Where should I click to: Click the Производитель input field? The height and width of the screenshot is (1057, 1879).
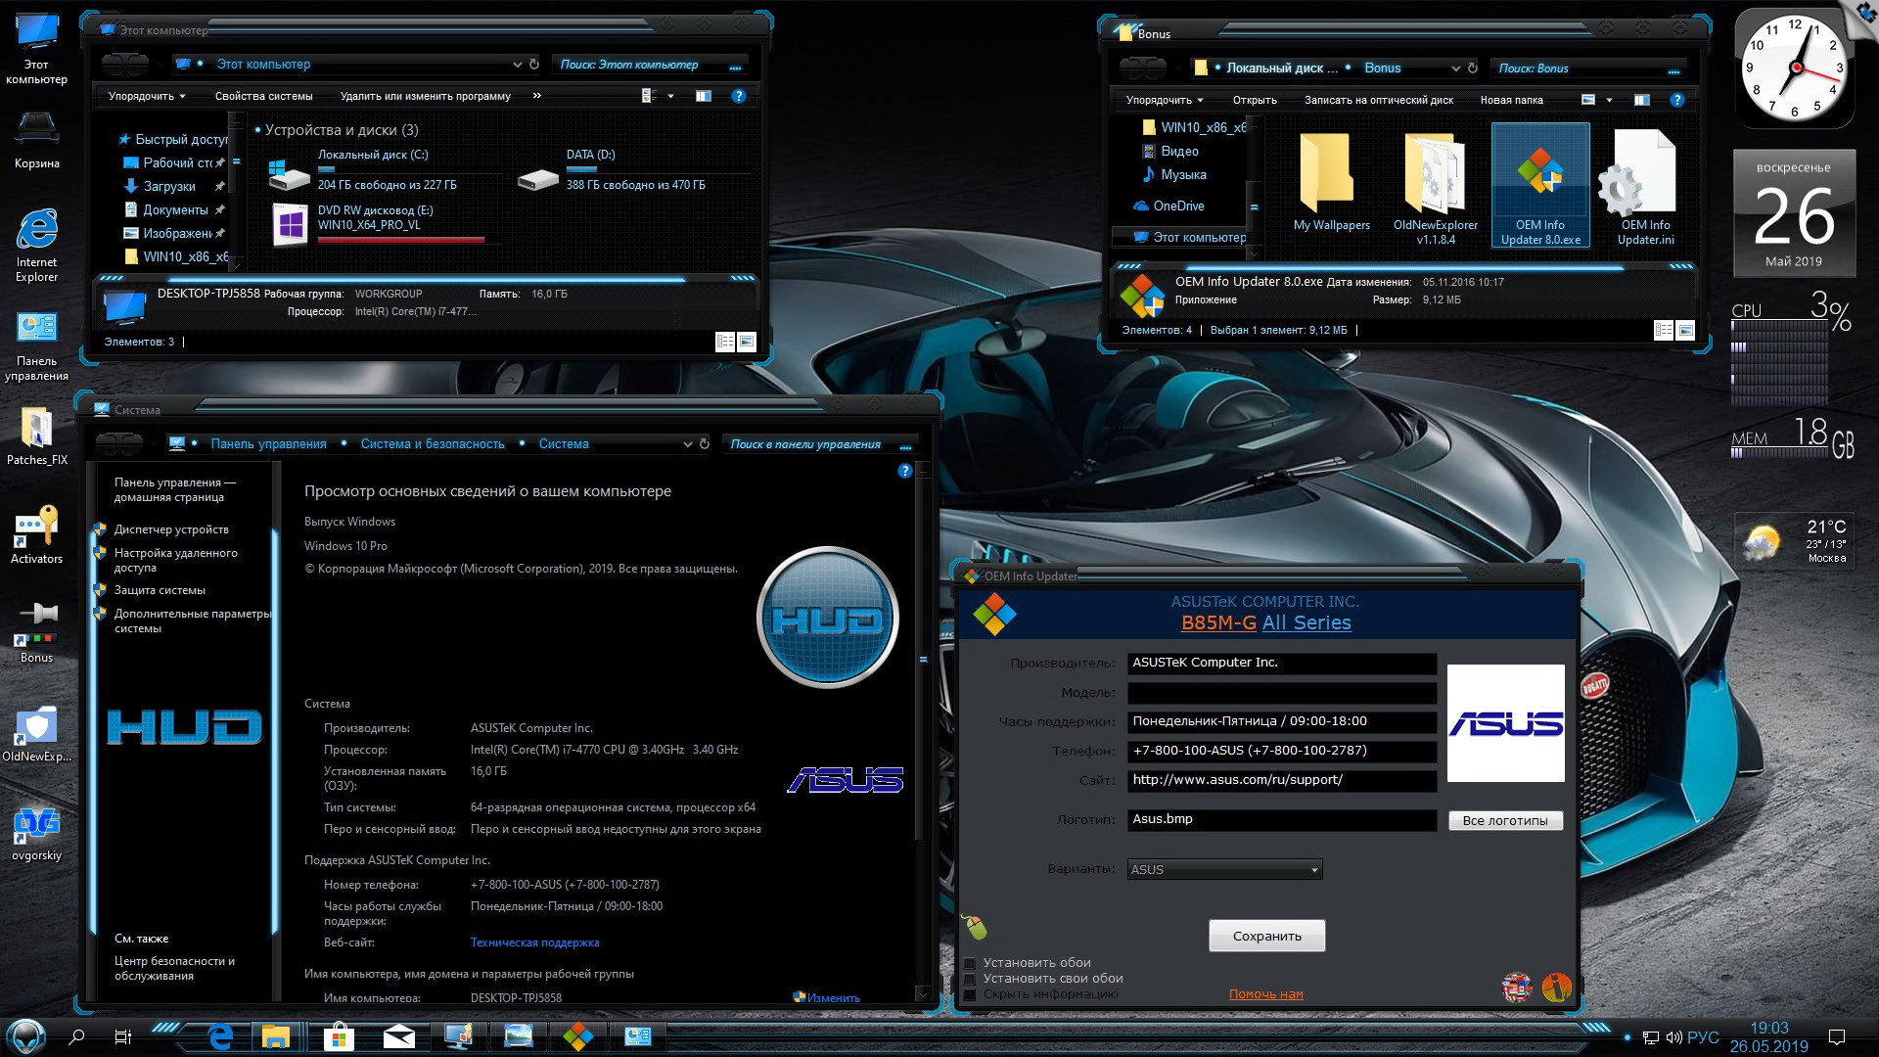tap(1281, 664)
